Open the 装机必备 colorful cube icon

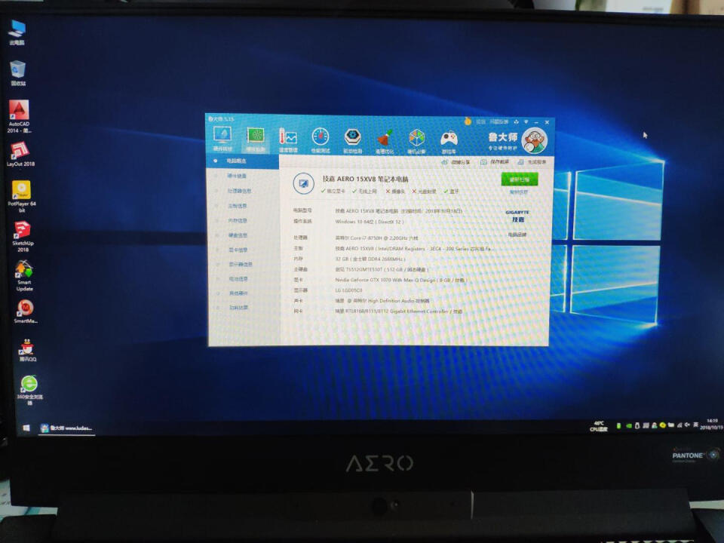416,141
